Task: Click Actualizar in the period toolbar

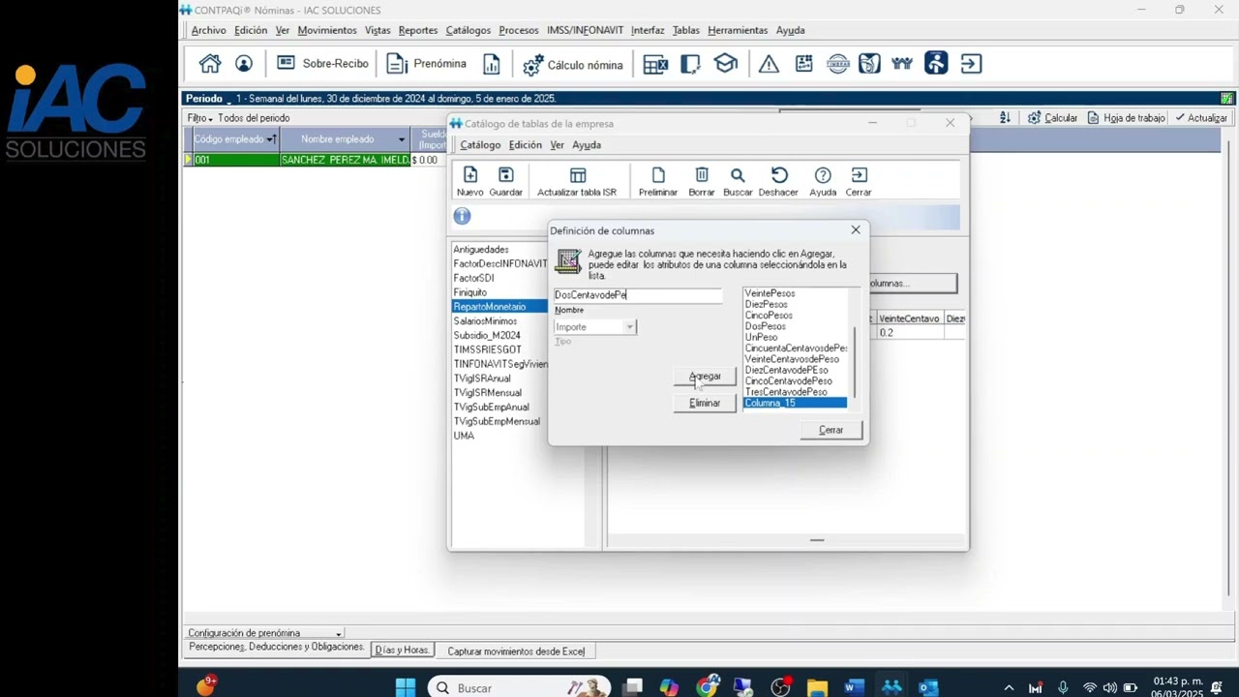Action: 1200,117
